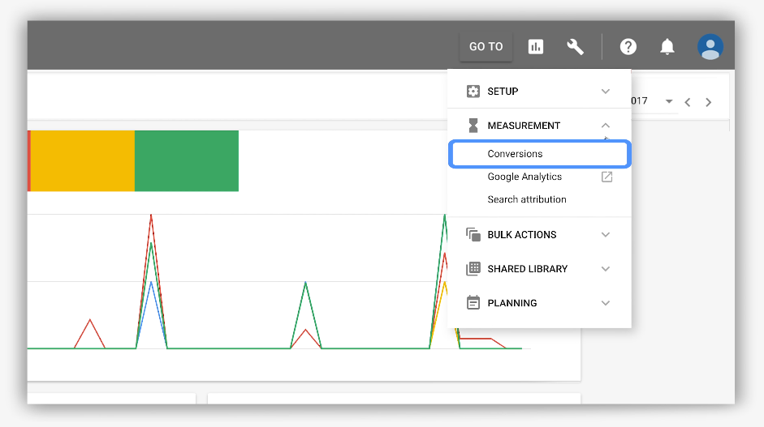Expand the BULK ACTIONS section chevron
Screen dimensions: 764x427
(605, 234)
